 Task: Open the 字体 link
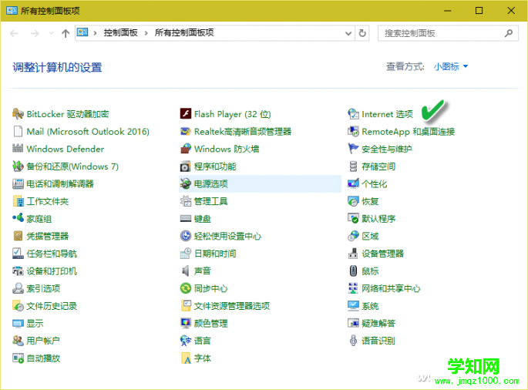pyautogui.click(x=203, y=358)
